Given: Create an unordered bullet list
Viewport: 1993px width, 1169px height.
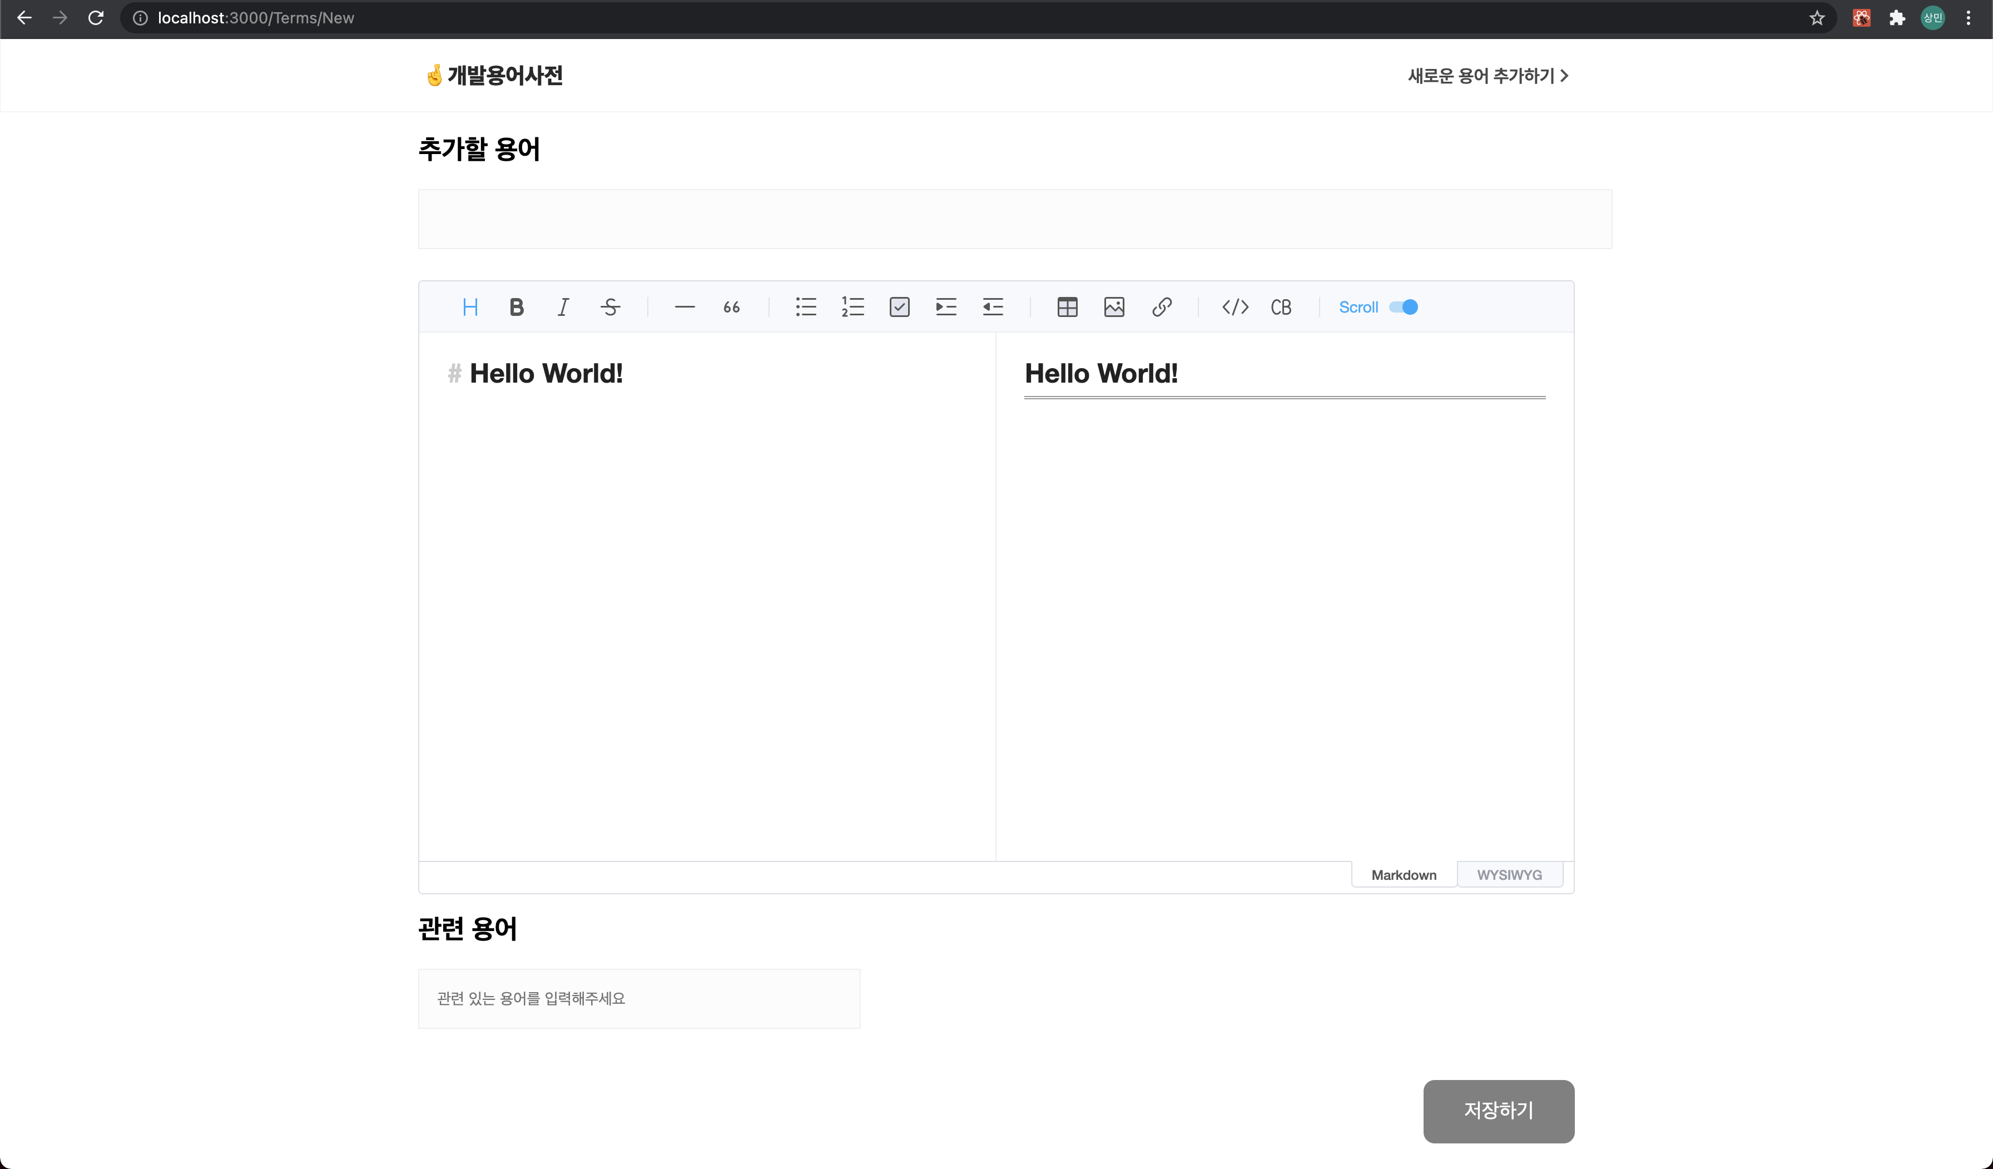Looking at the screenshot, I should [806, 307].
